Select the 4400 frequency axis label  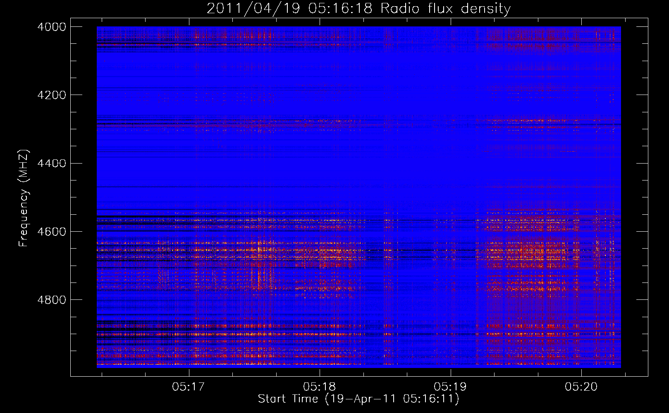tap(52, 163)
